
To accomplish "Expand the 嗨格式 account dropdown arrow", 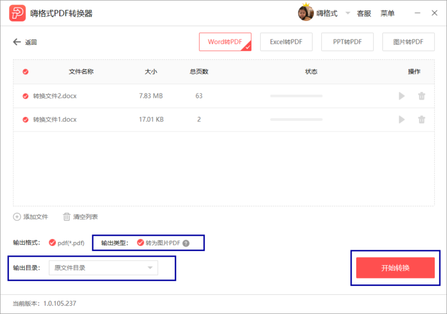I will tap(348, 13).
